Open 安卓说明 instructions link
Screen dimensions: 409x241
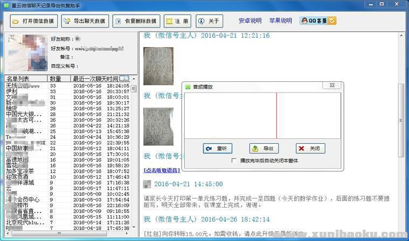pyautogui.click(x=250, y=21)
